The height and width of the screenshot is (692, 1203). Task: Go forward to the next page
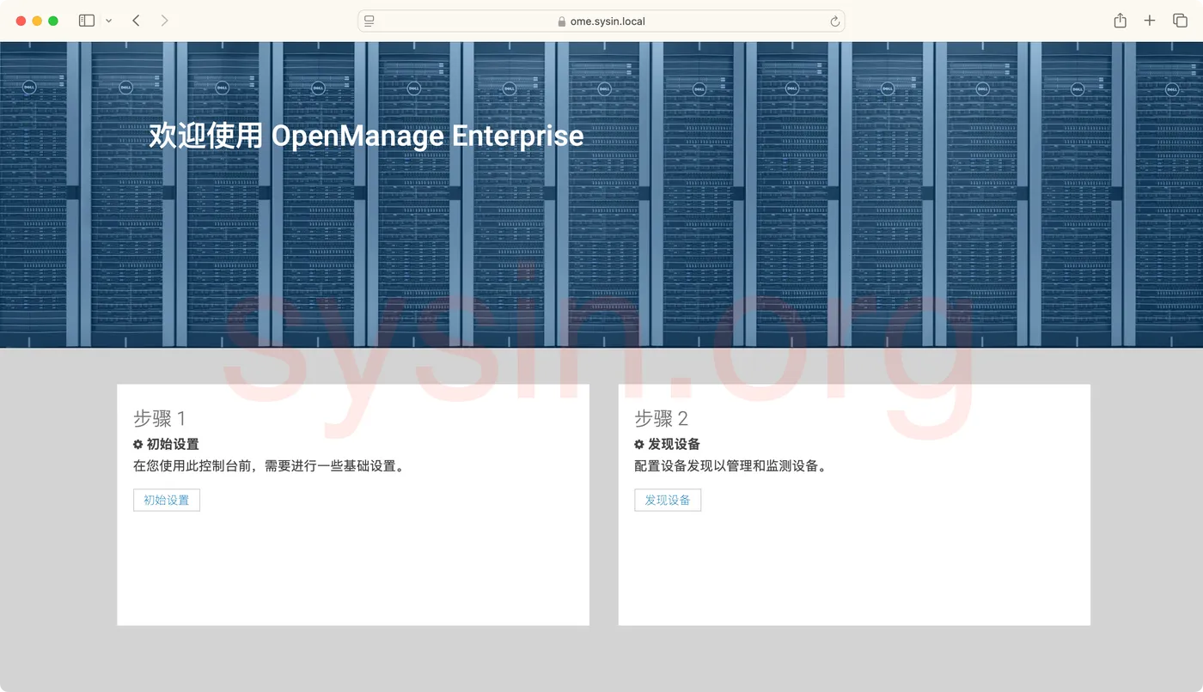pyautogui.click(x=164, y=21)
